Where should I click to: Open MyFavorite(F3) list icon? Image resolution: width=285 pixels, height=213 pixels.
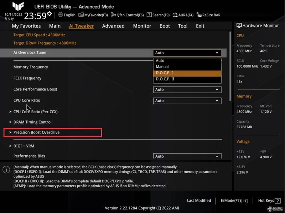[x=81, y=15]
